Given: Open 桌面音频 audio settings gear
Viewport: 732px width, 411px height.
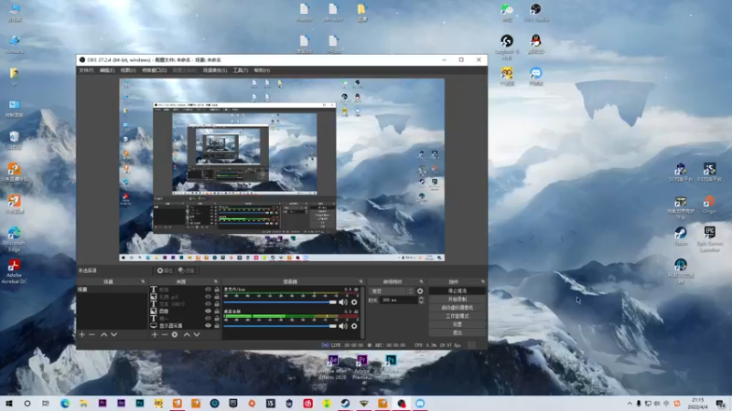Looking at the screenshot, I should tap(354, 326).
